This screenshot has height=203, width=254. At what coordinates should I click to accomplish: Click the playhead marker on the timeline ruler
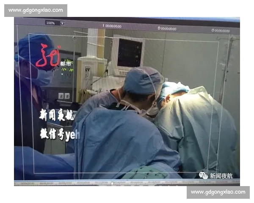tap(112, 183)
